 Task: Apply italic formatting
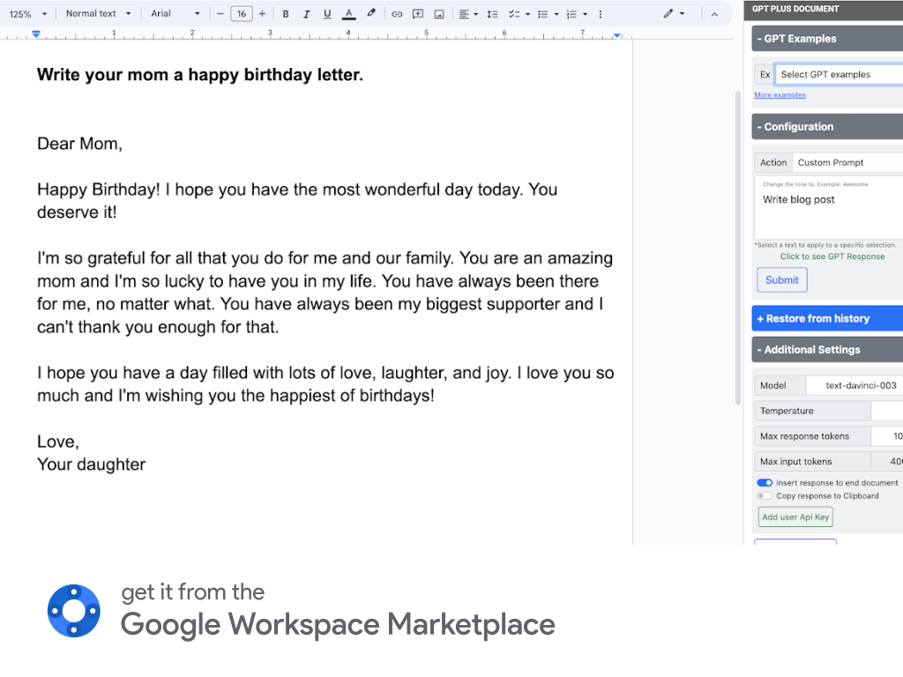[306, 13]
